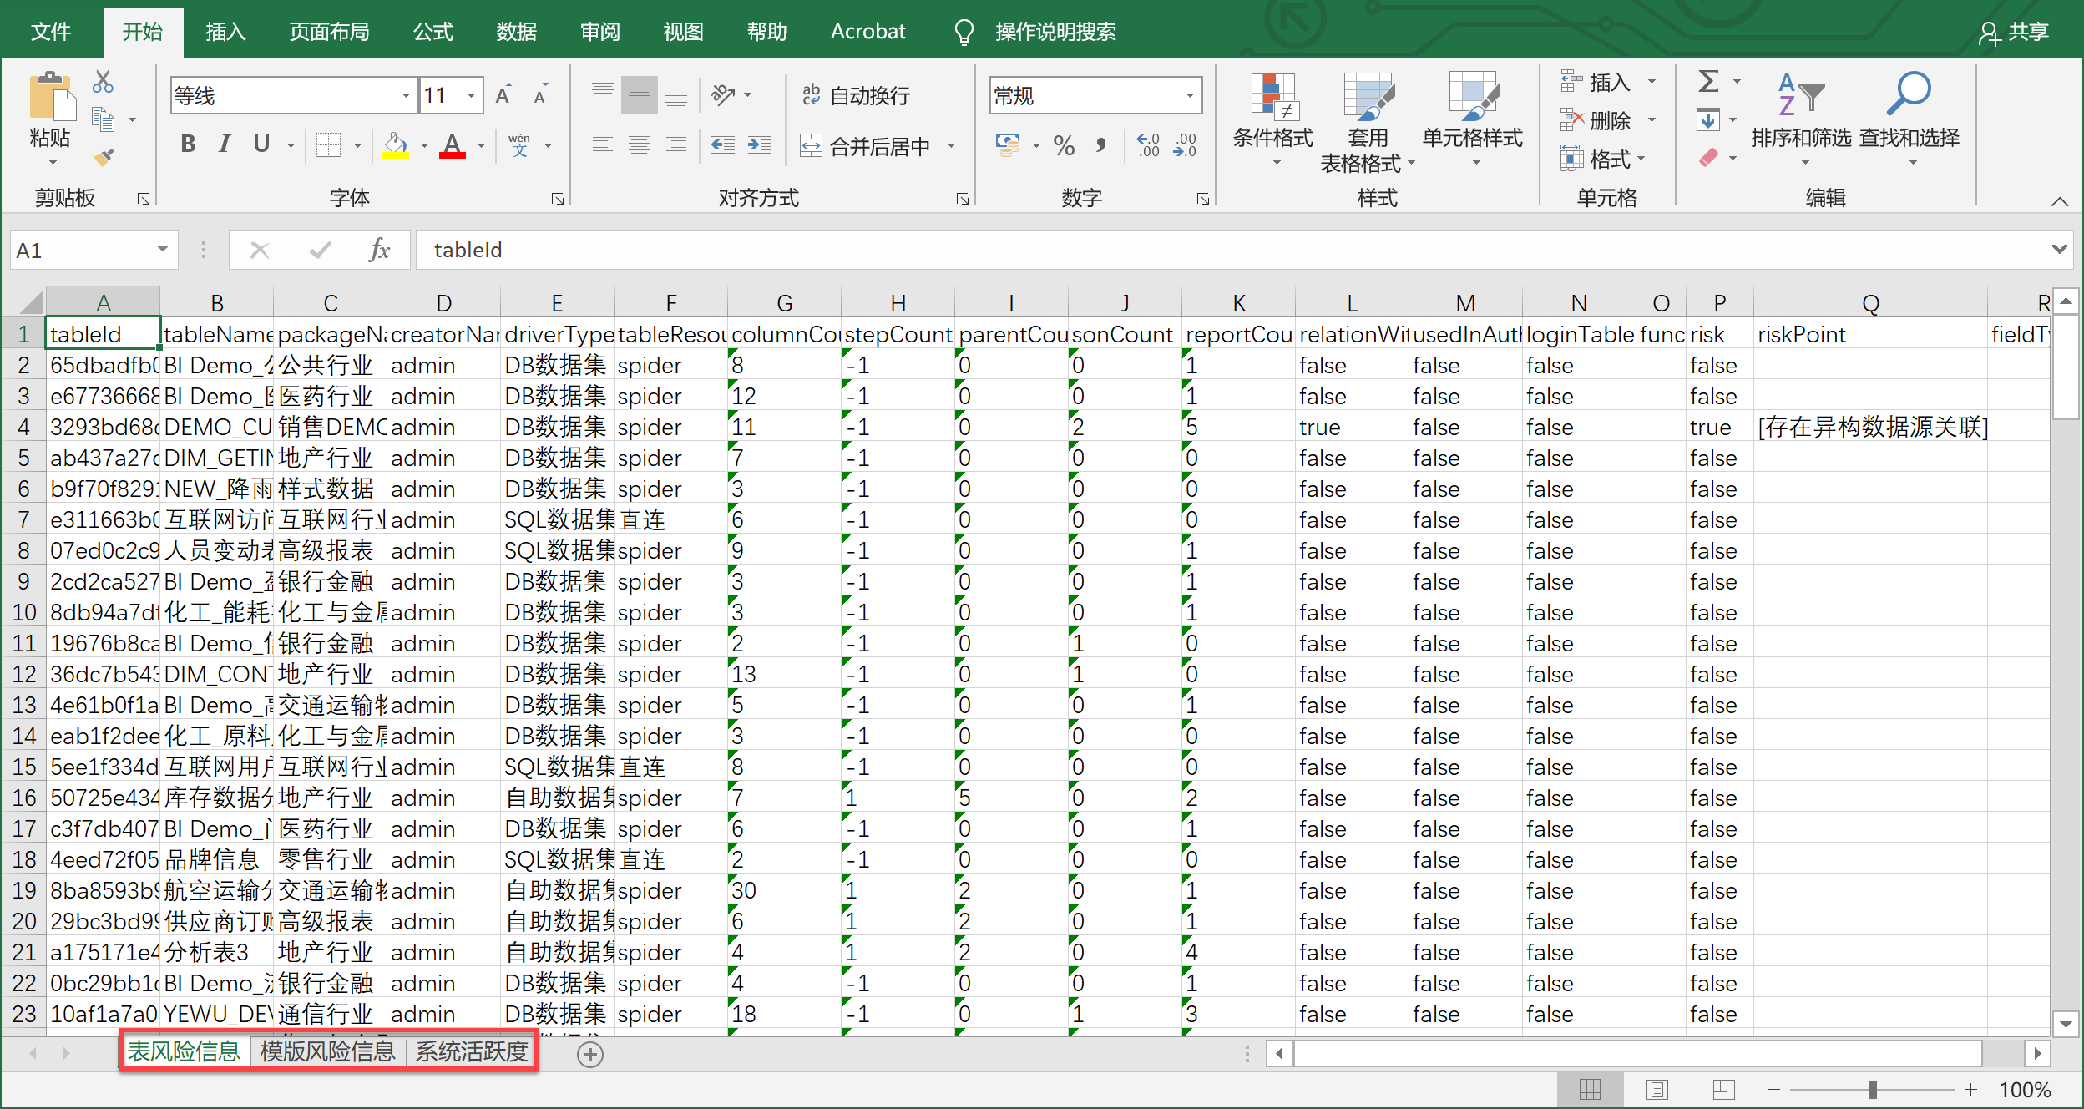2084x1109 pixels.
Task: Switch to the 系统活跃度 sheet tab
Action: coord(472,1051)
